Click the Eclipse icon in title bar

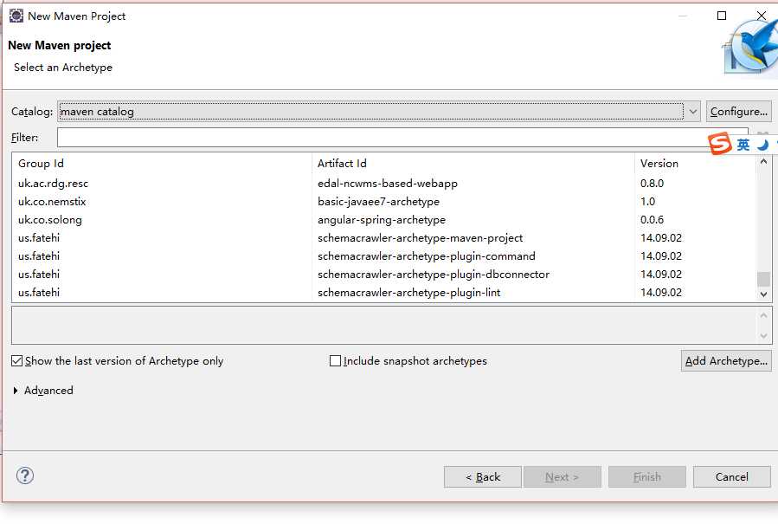(16, 16)
